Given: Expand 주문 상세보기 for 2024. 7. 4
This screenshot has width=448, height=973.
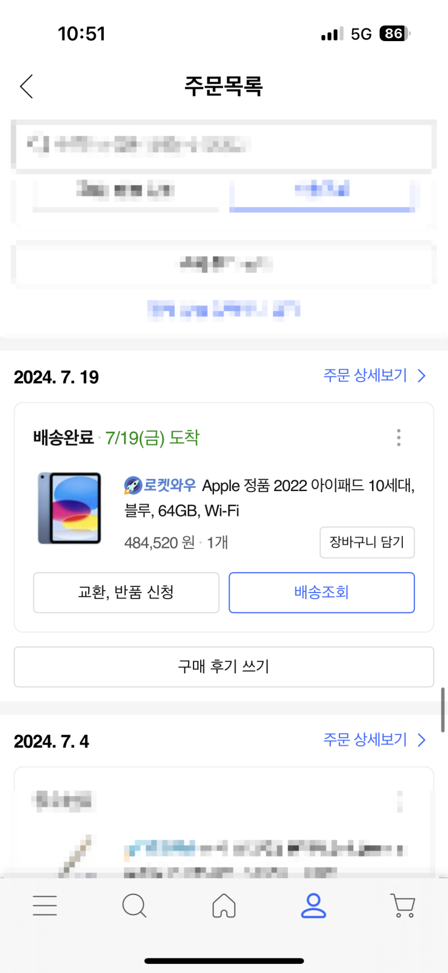Looking at the screenshot, I should (374, 740).
